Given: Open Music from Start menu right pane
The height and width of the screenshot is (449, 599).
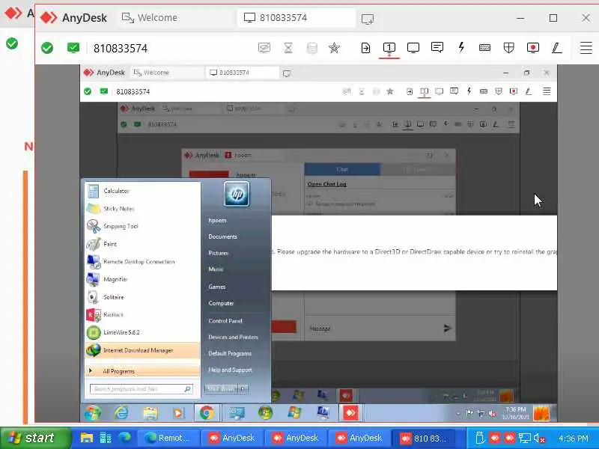Looking at the screenshot, I should pyautogui.click(x=216, y=269).
